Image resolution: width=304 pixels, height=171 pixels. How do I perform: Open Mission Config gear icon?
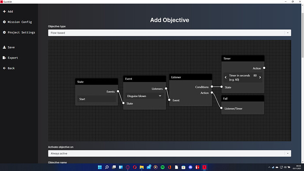pos(4,22)
